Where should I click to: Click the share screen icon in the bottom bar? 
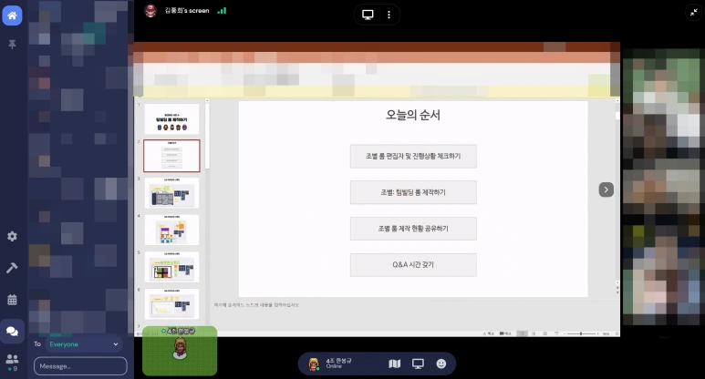pyautogui.click(x=418, y=364)
